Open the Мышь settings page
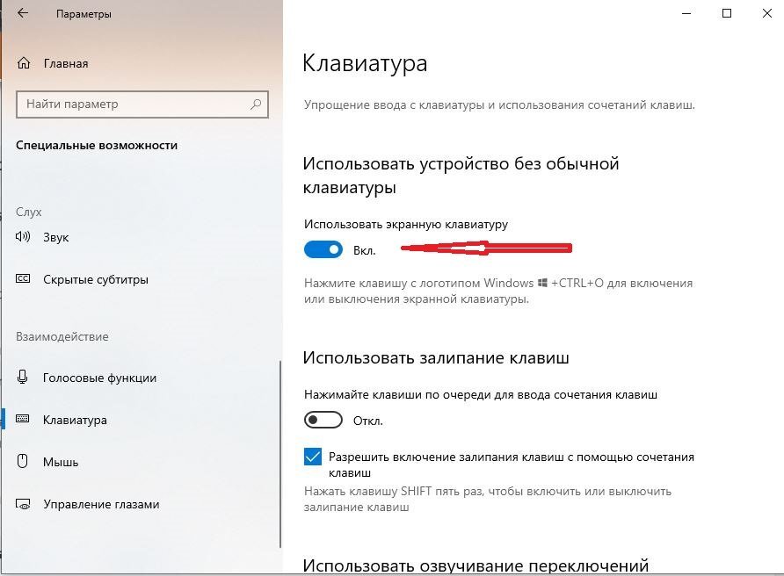Image resolution: width=784 pixels, height=576 pixels. [x=61, y=462]
